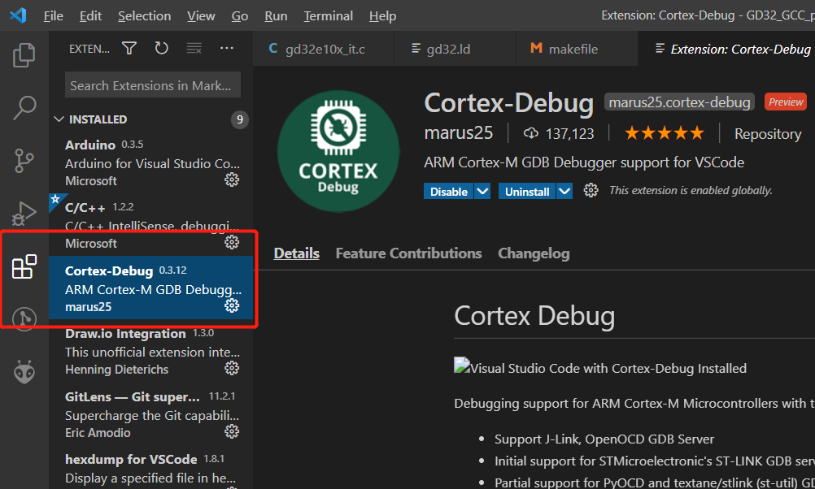Open the File menu
The image size is (815, 489).
point(54,16)
